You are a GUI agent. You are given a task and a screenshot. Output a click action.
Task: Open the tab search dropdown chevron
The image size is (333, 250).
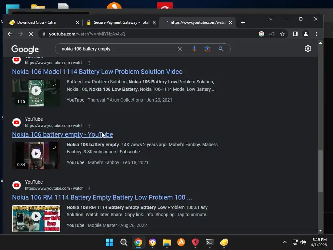point(271,19)
